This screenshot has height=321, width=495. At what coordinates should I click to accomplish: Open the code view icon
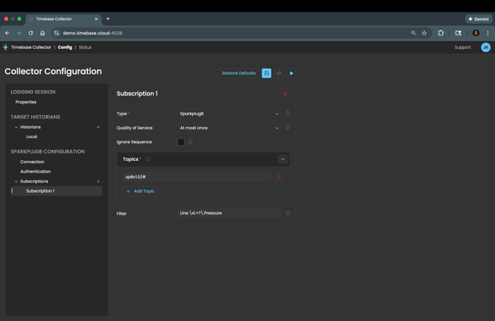(x=279, y=73)
